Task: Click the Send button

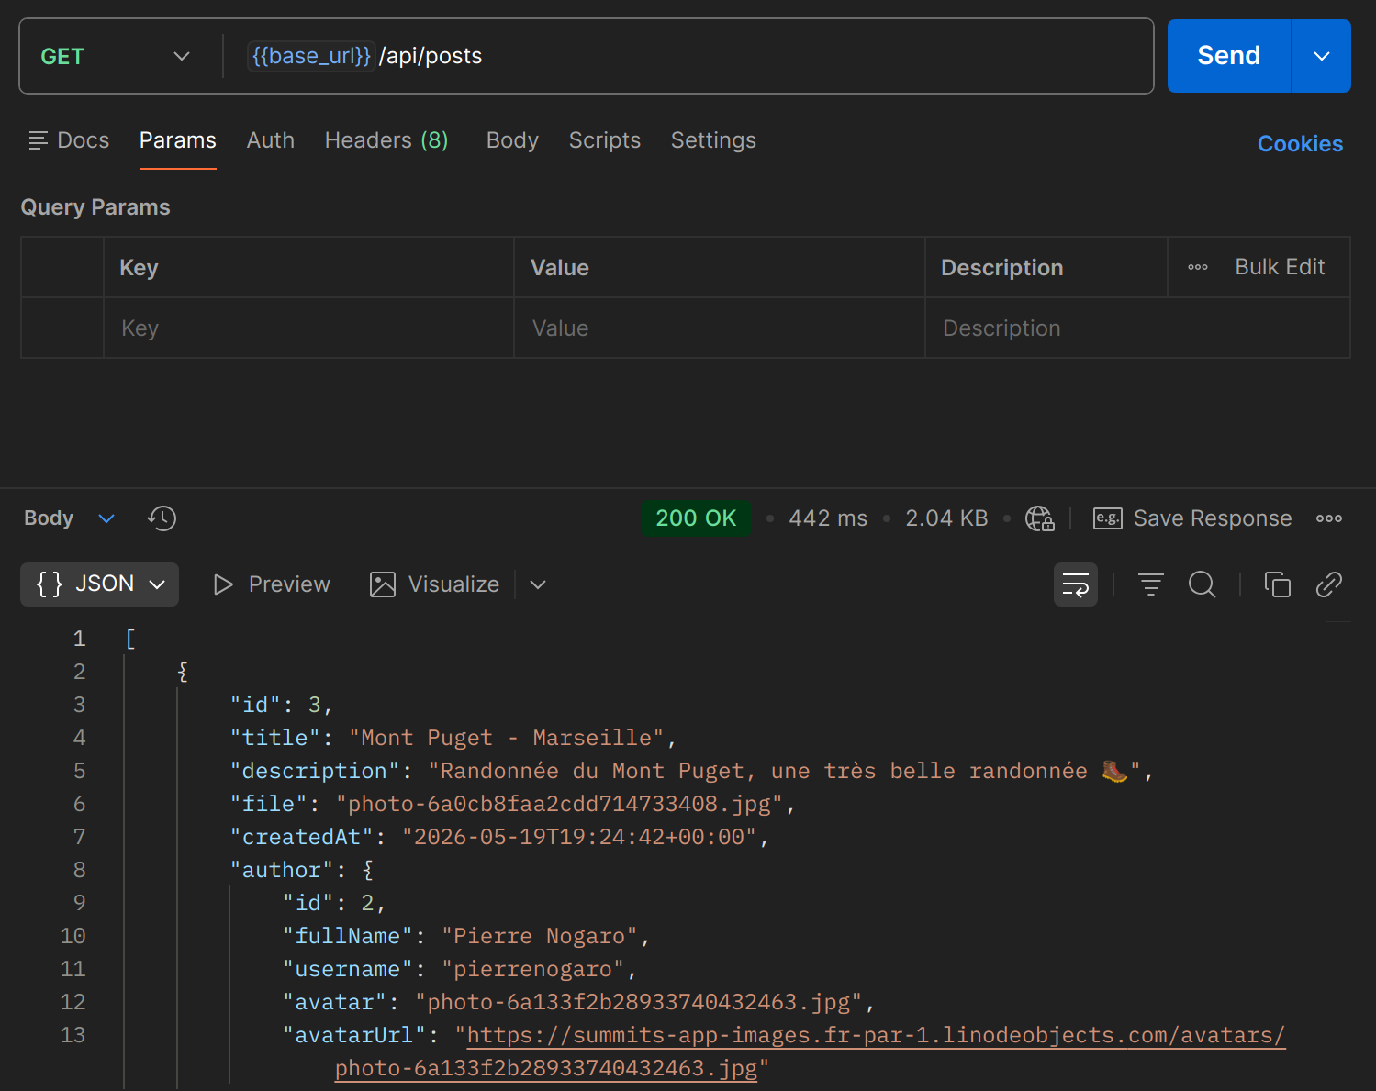Action: 1228,56
